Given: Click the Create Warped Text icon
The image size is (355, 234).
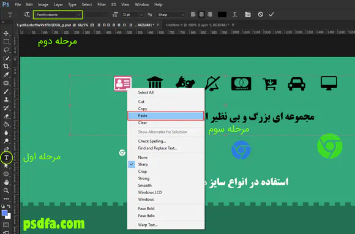Looking at the screenshot, I should tap(235, 15).
